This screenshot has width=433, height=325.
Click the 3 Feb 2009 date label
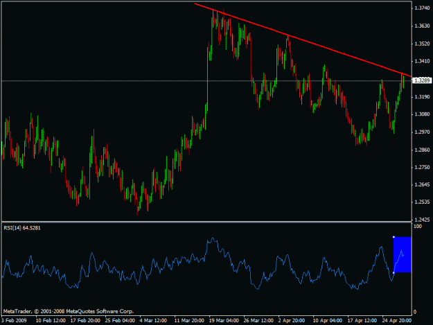click(14, 320)
